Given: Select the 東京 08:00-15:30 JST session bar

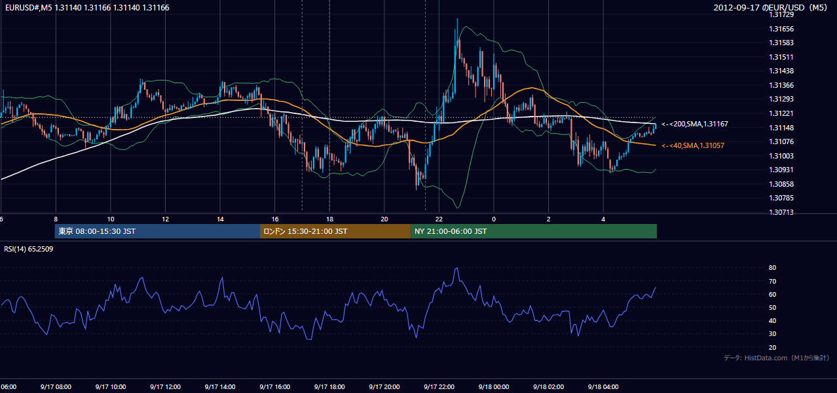Looking at the screenshot, I should point(157,231).
